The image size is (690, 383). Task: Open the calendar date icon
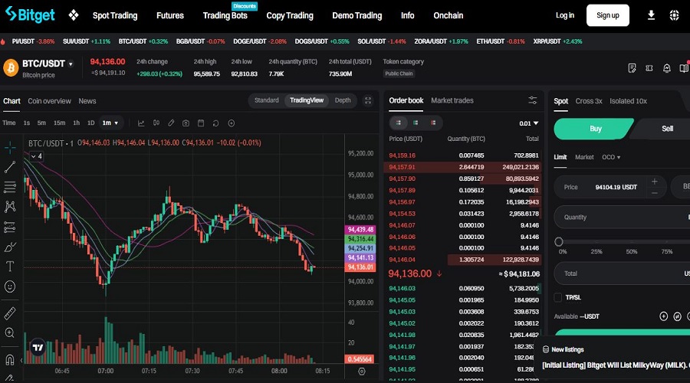point(201,123)
